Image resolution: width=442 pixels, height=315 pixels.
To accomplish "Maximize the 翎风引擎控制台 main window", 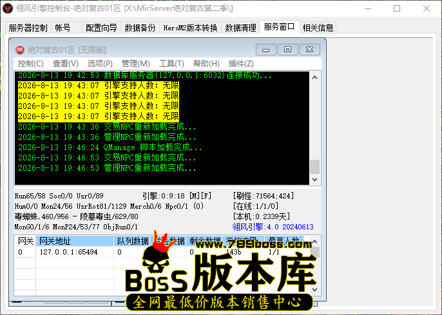I will tap(397, 8).
